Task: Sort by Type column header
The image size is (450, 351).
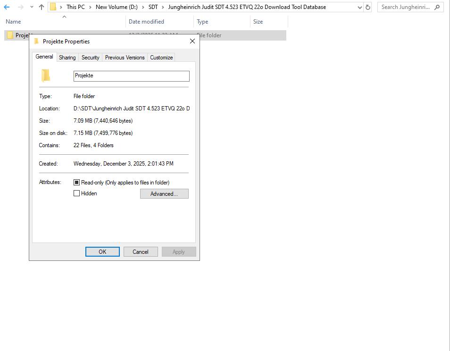Action: (202, 22)
